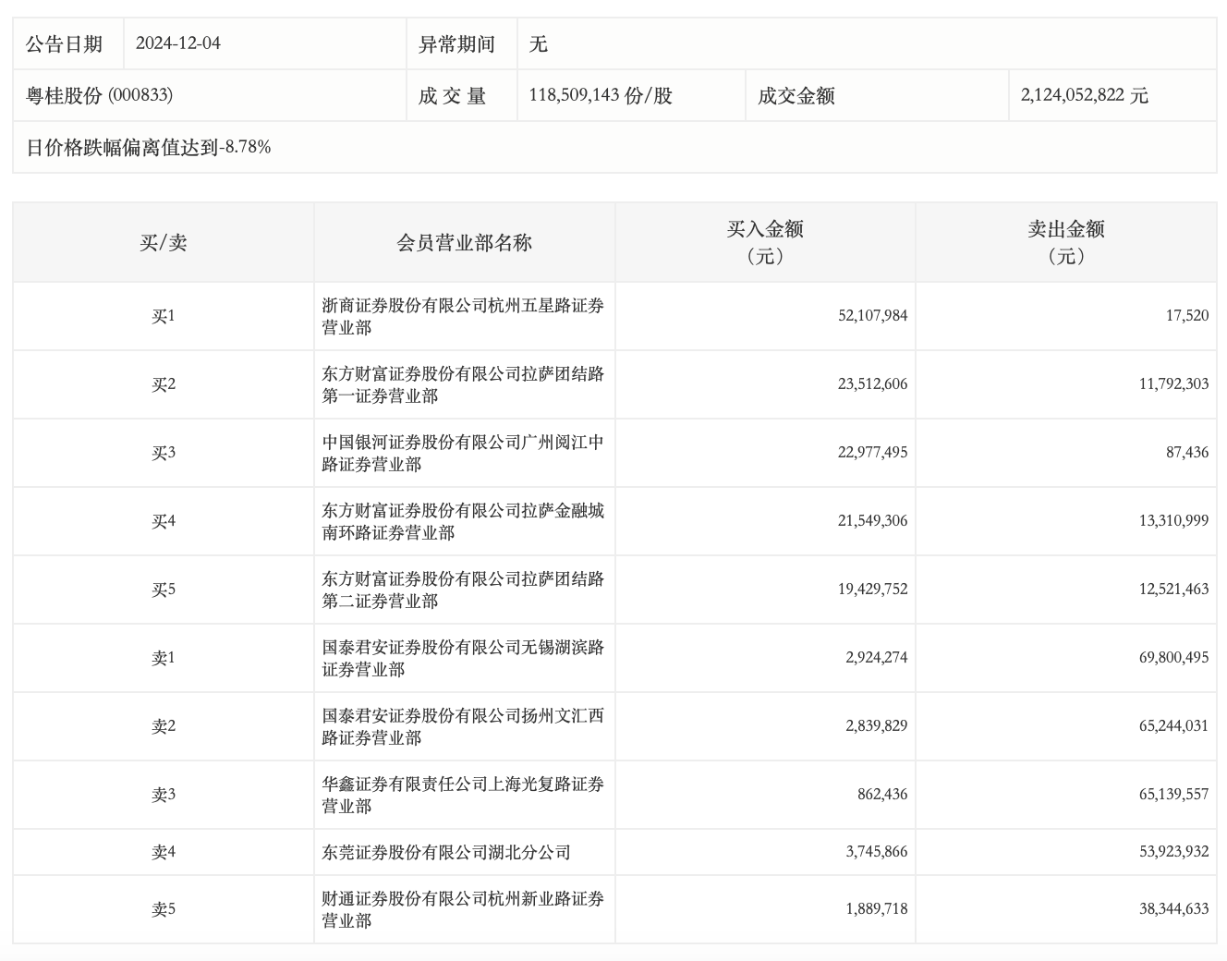Image resolution: width=1227 pixels, height=961 pixels.
Task: Click the 会员营业部名称 column header
Action: pyautogui.click(x=464, y=243)
